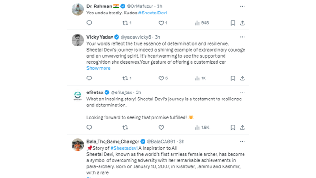Image resolution: width=316 pixels, height=178 pixels.
Task: Open the #Sheetadevi hashtag link
Action: 124,148
